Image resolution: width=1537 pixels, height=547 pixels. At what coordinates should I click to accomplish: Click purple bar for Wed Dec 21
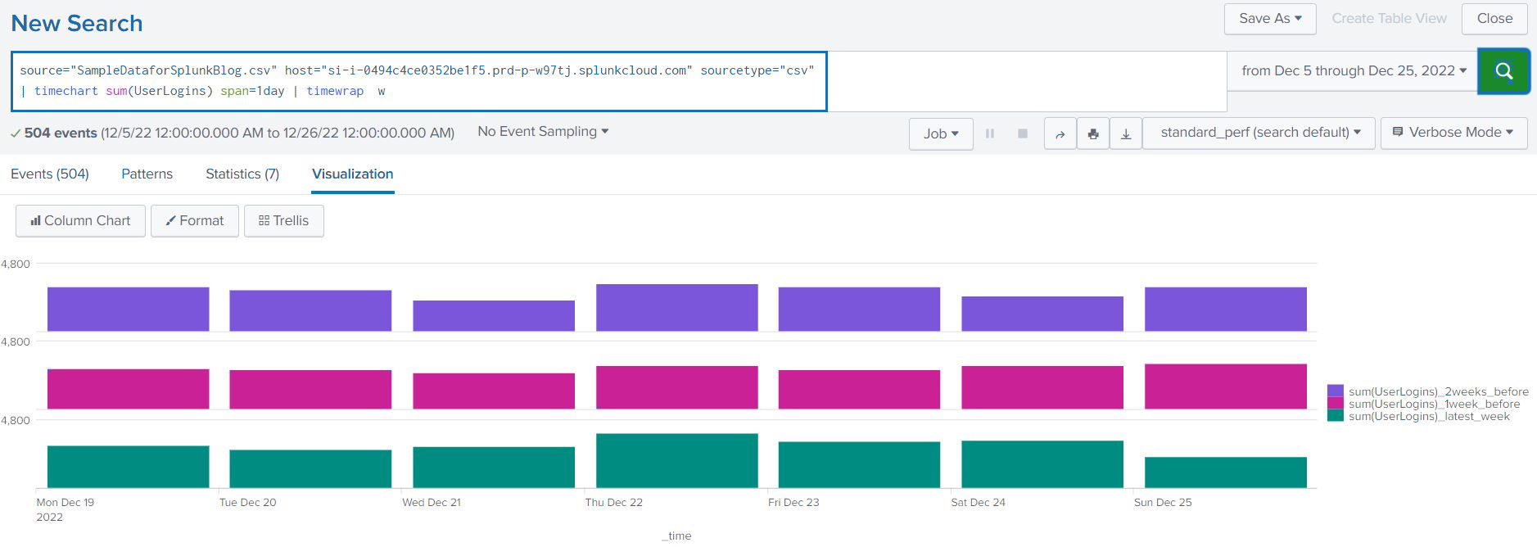(494, 316)
